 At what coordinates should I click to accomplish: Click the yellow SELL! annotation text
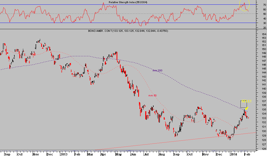point(246,101)
